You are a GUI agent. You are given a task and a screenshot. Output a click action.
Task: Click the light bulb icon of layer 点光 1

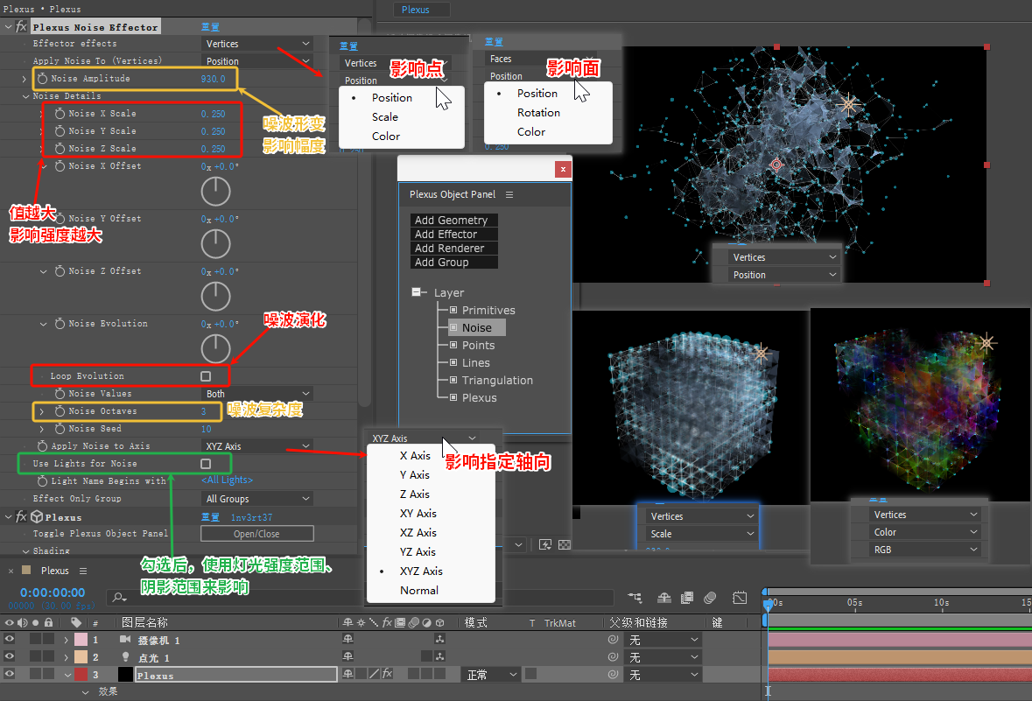(x=125, y=657)
